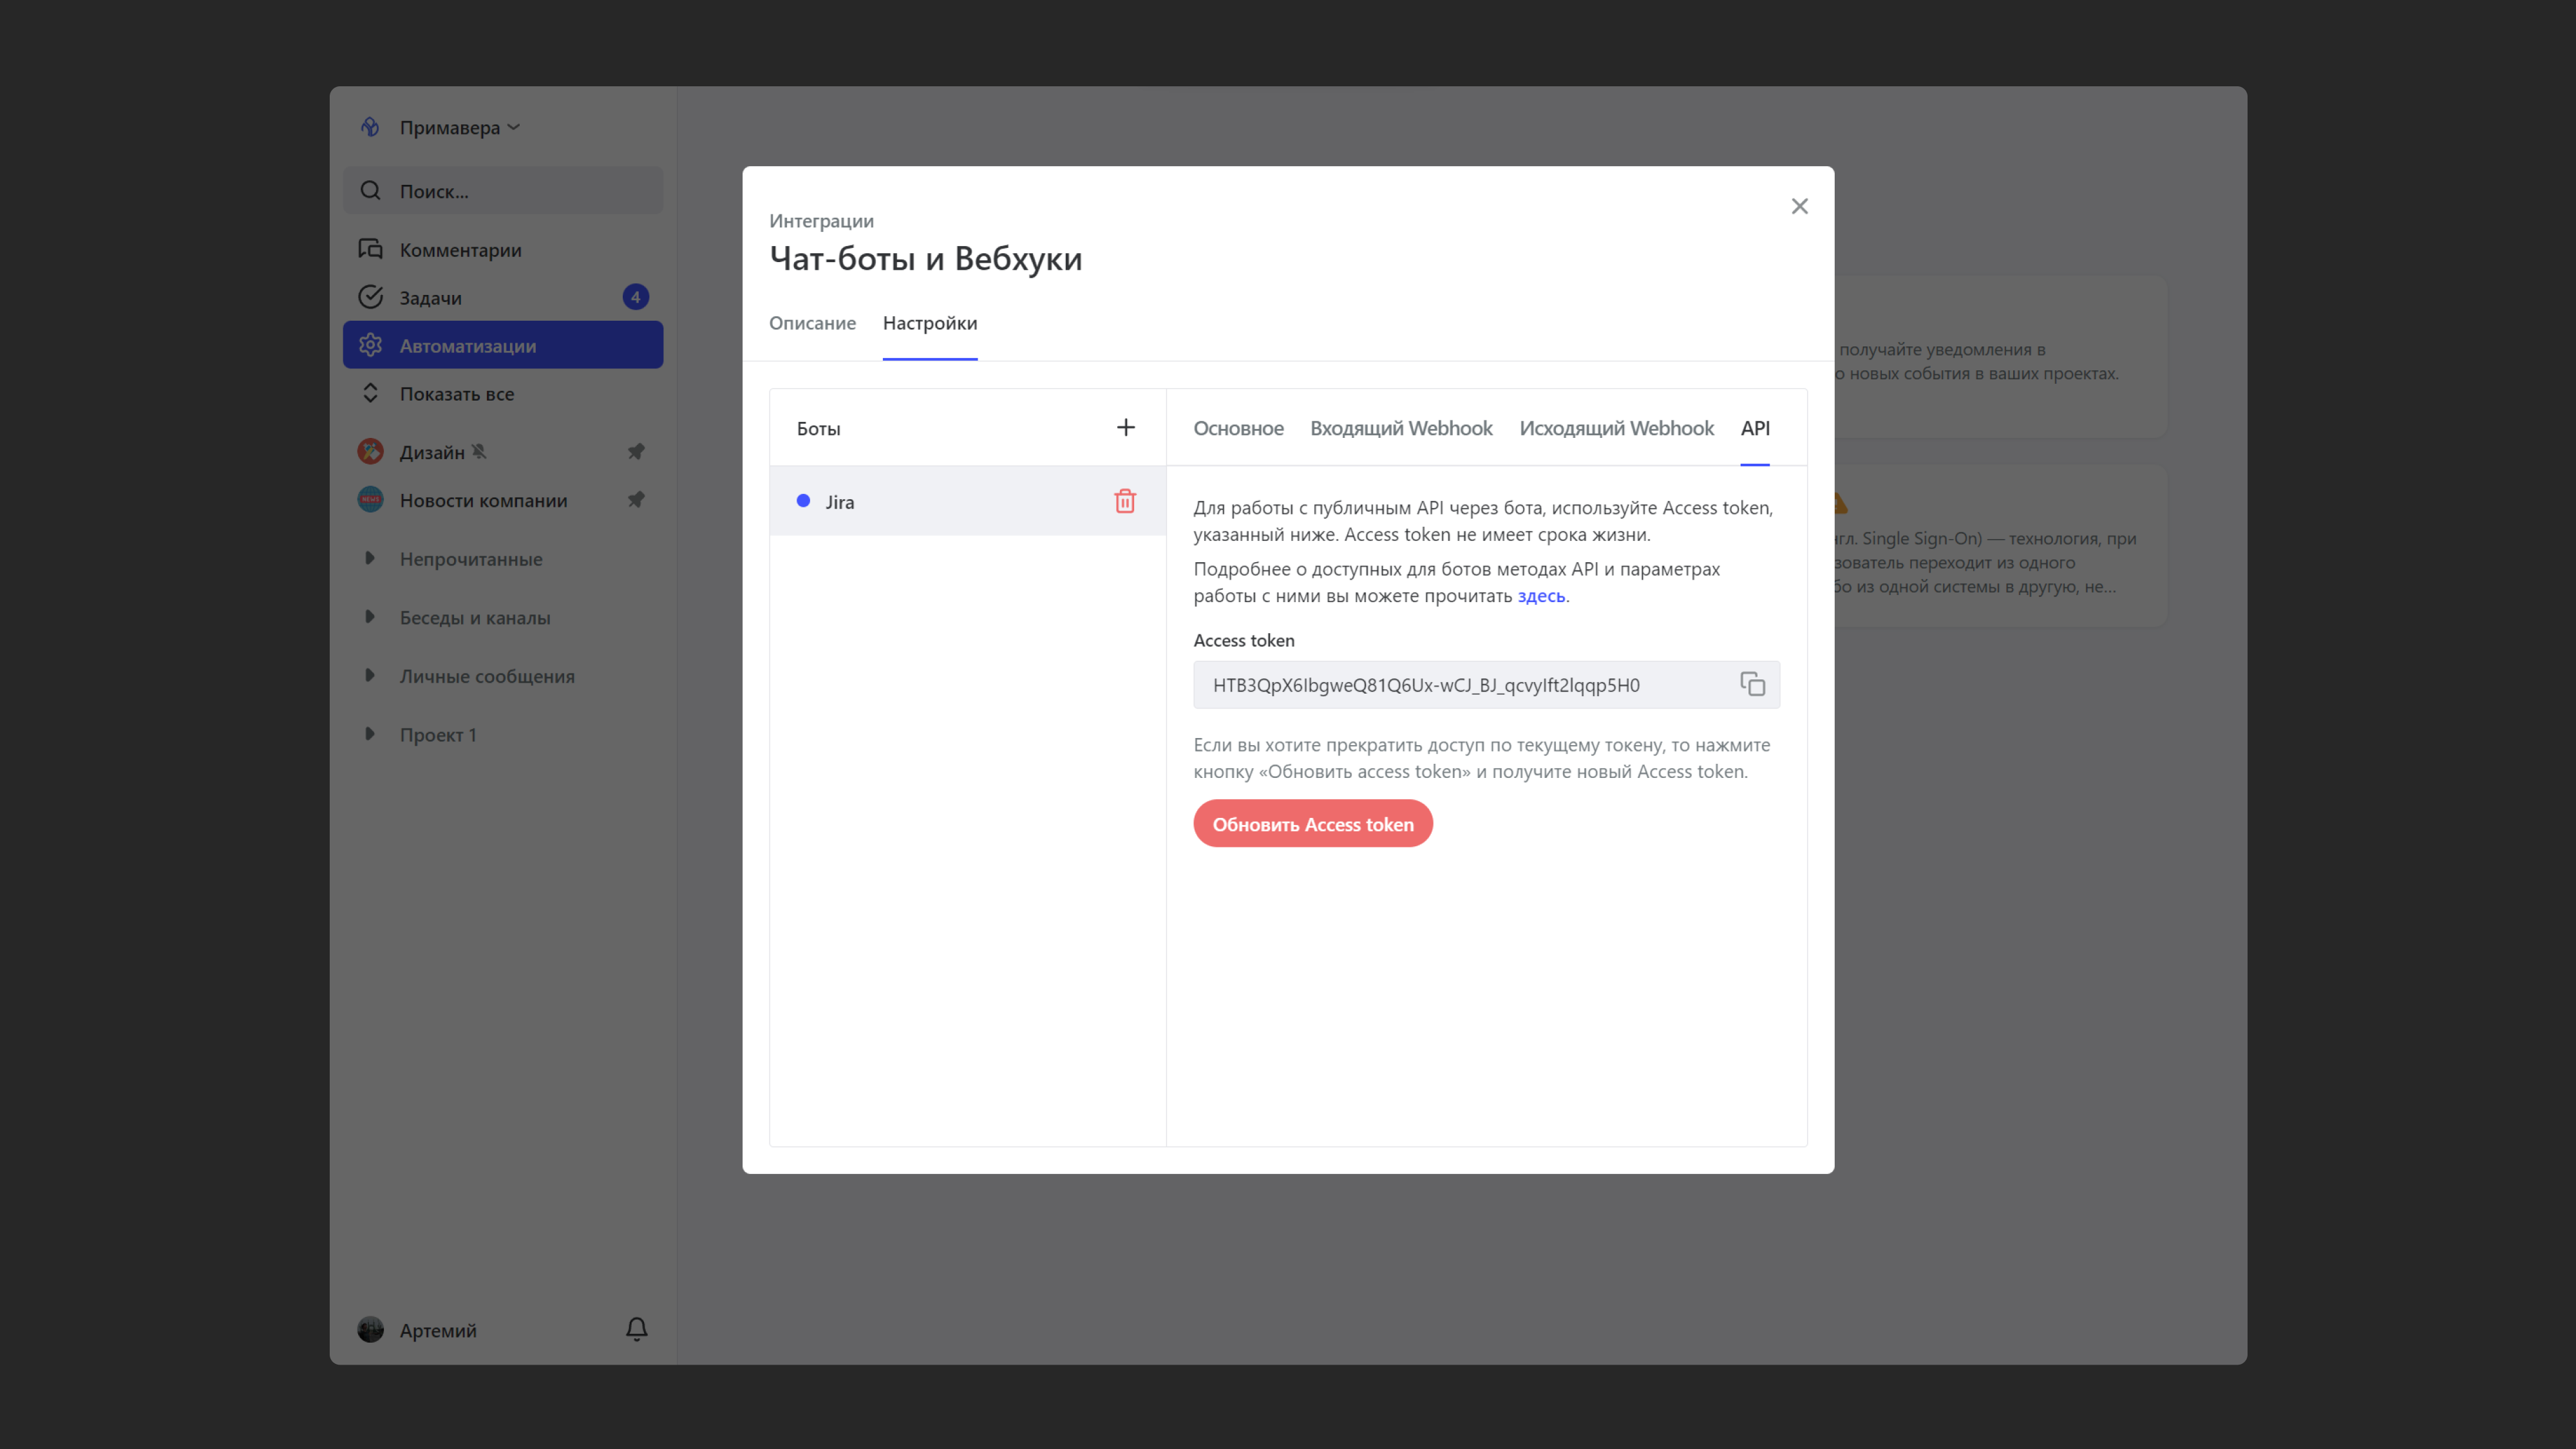Unpin the Дизайн chat pin icon

point(636,452)
